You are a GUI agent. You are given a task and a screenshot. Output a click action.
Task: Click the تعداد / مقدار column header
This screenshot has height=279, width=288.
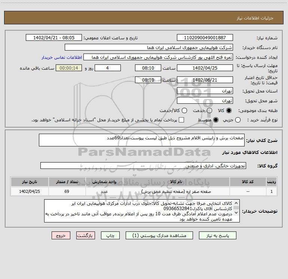(x=67, y=182)
